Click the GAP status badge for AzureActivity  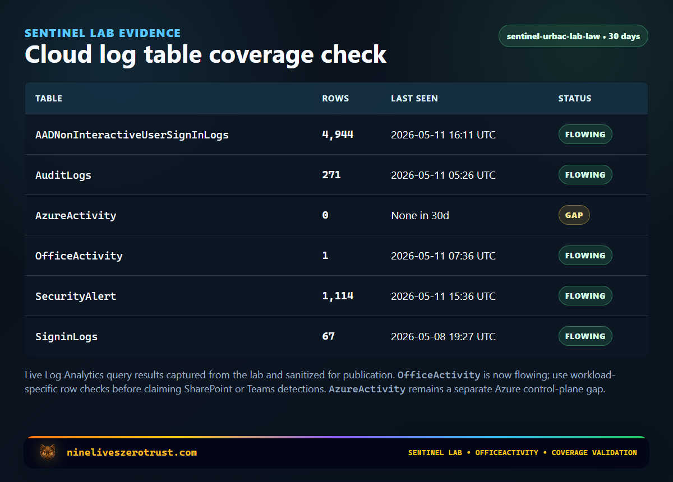574,215
